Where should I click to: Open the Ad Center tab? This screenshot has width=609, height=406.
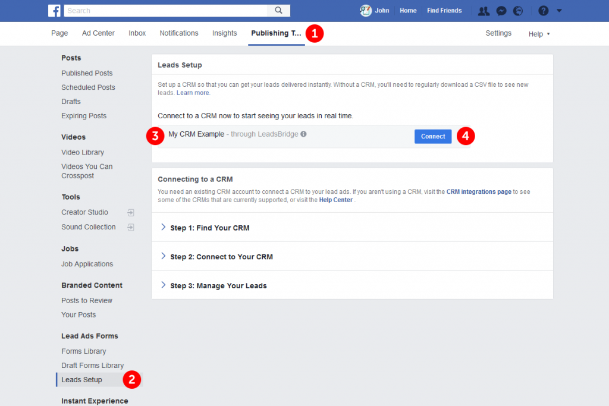(98, 33)
